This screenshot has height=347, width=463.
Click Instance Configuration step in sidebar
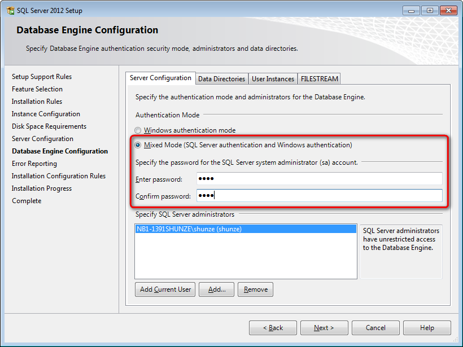(x=46, y=114)
